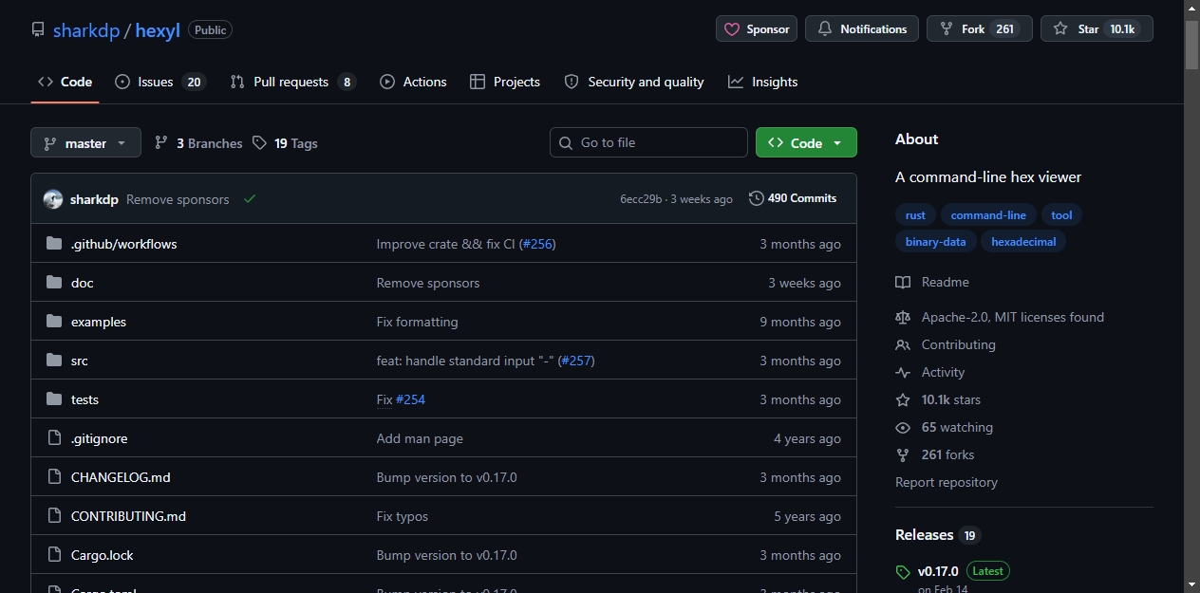The image size is (1200, 593).
Task: Click the eye icon next to 65 watching
Action: [903, 427]
